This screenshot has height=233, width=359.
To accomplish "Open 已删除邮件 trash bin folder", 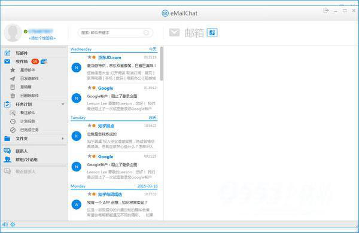I will coord(24,96).
